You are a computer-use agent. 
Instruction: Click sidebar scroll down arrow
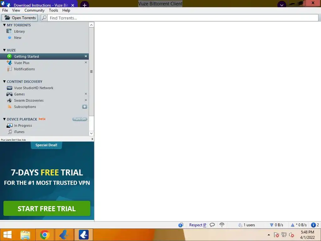[x=91, y=133]
